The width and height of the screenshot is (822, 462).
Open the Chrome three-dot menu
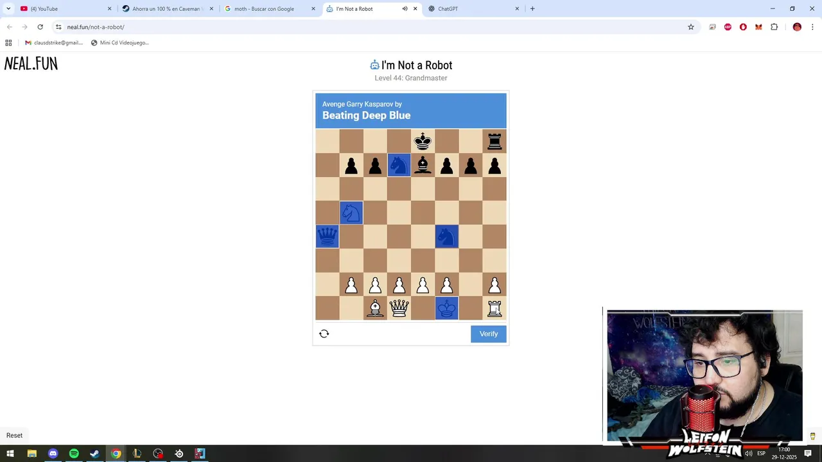click(812, 27)
